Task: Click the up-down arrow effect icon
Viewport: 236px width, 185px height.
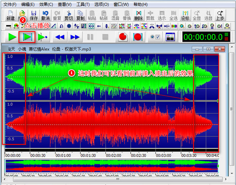Action: [107, 26]
